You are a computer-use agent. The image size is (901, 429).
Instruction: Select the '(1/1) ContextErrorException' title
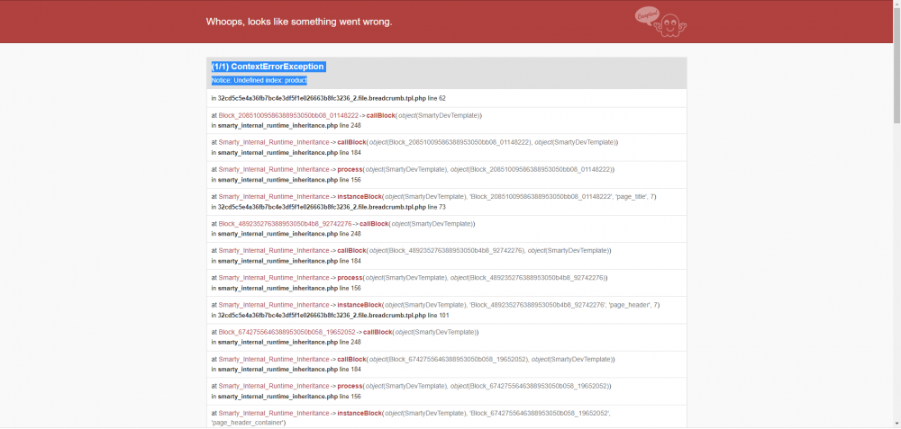click(x=268, y=67)
